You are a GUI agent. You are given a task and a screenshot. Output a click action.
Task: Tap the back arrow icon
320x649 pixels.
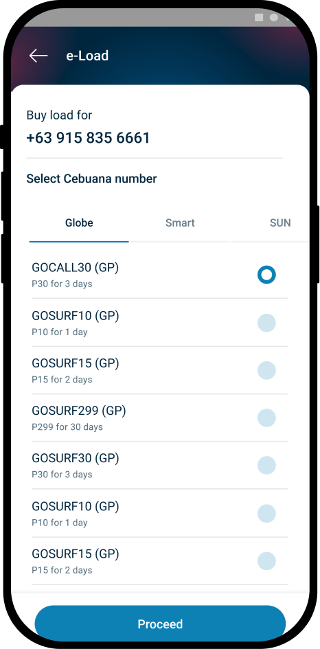(x=38, y=56)
